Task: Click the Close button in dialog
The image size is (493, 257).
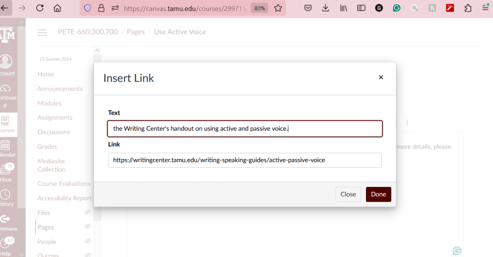Action: pos(348,194)
